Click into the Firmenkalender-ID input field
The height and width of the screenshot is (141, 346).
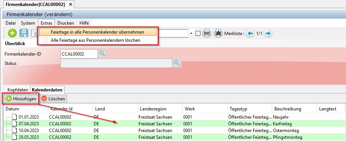[x=79, y=54]
